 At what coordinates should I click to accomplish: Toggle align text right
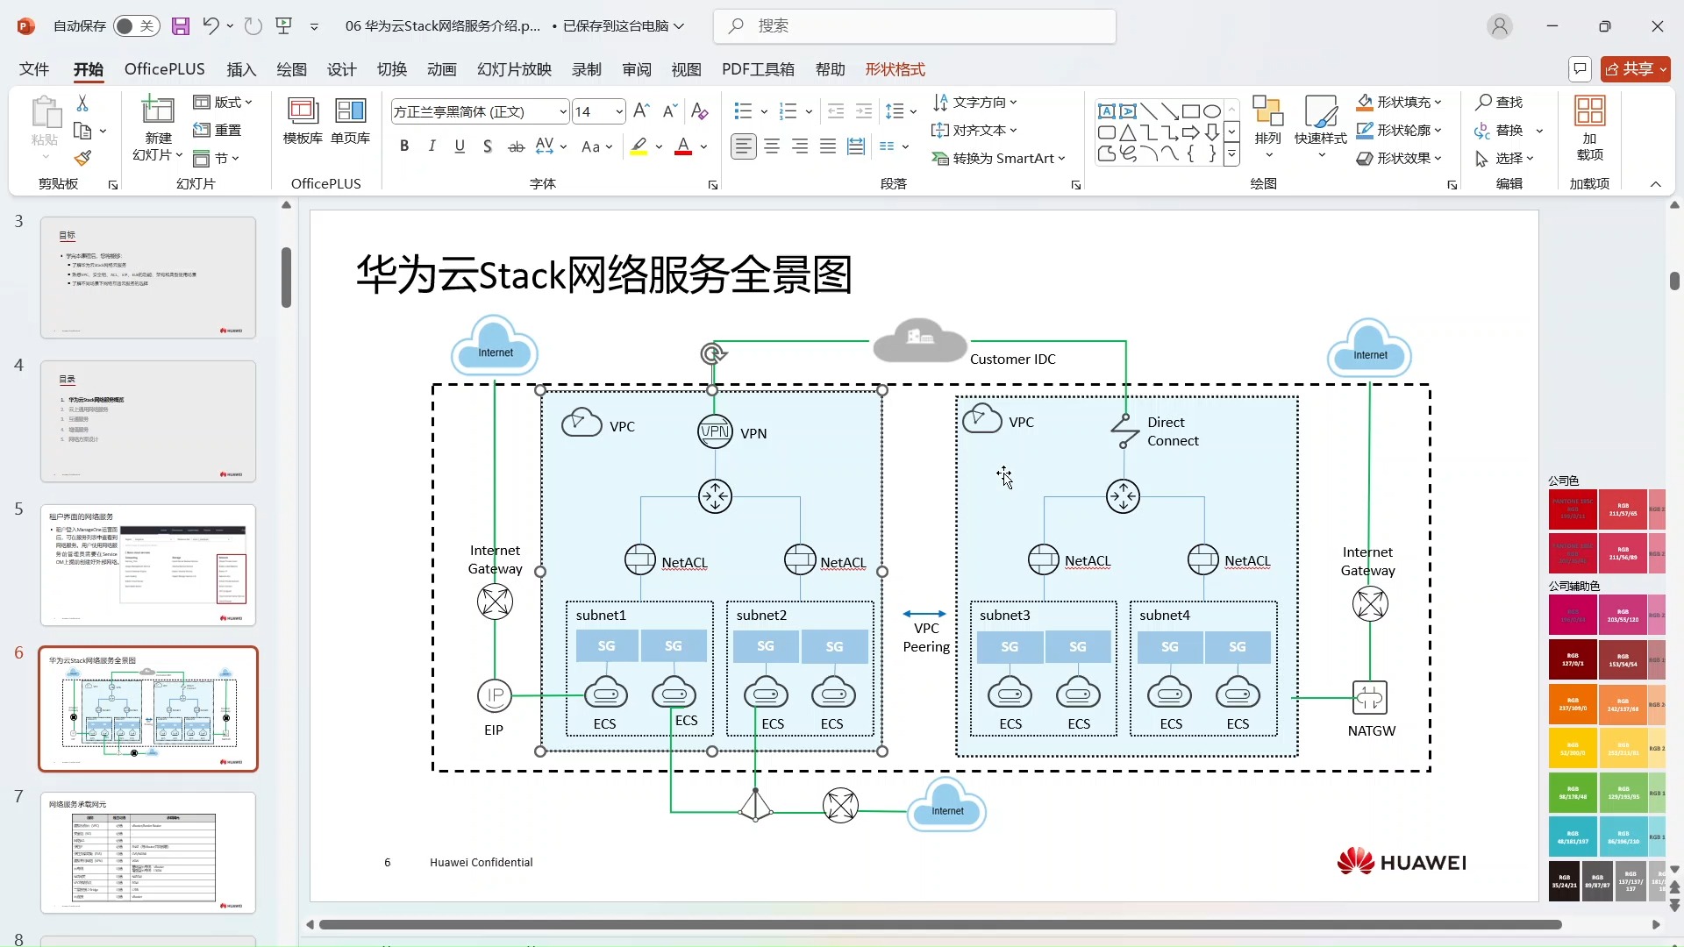click(800, 146)
